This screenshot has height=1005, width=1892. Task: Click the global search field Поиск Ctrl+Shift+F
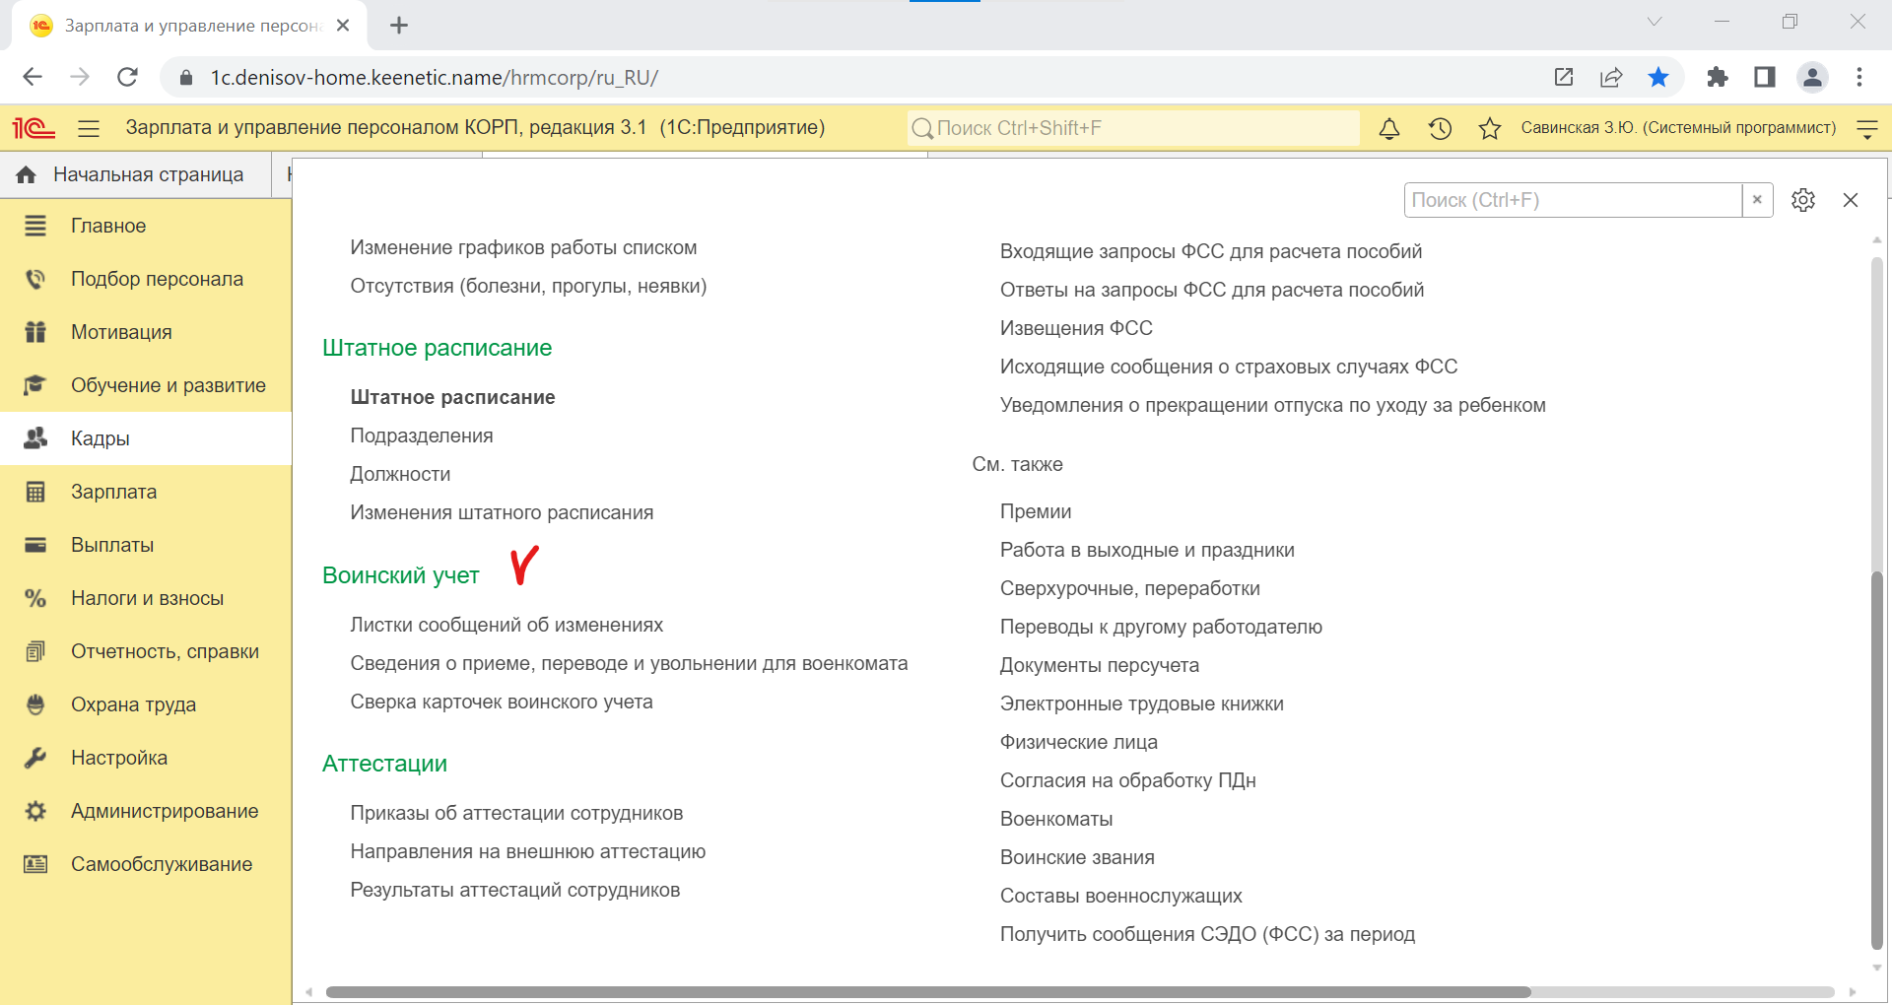(1133, 128)
